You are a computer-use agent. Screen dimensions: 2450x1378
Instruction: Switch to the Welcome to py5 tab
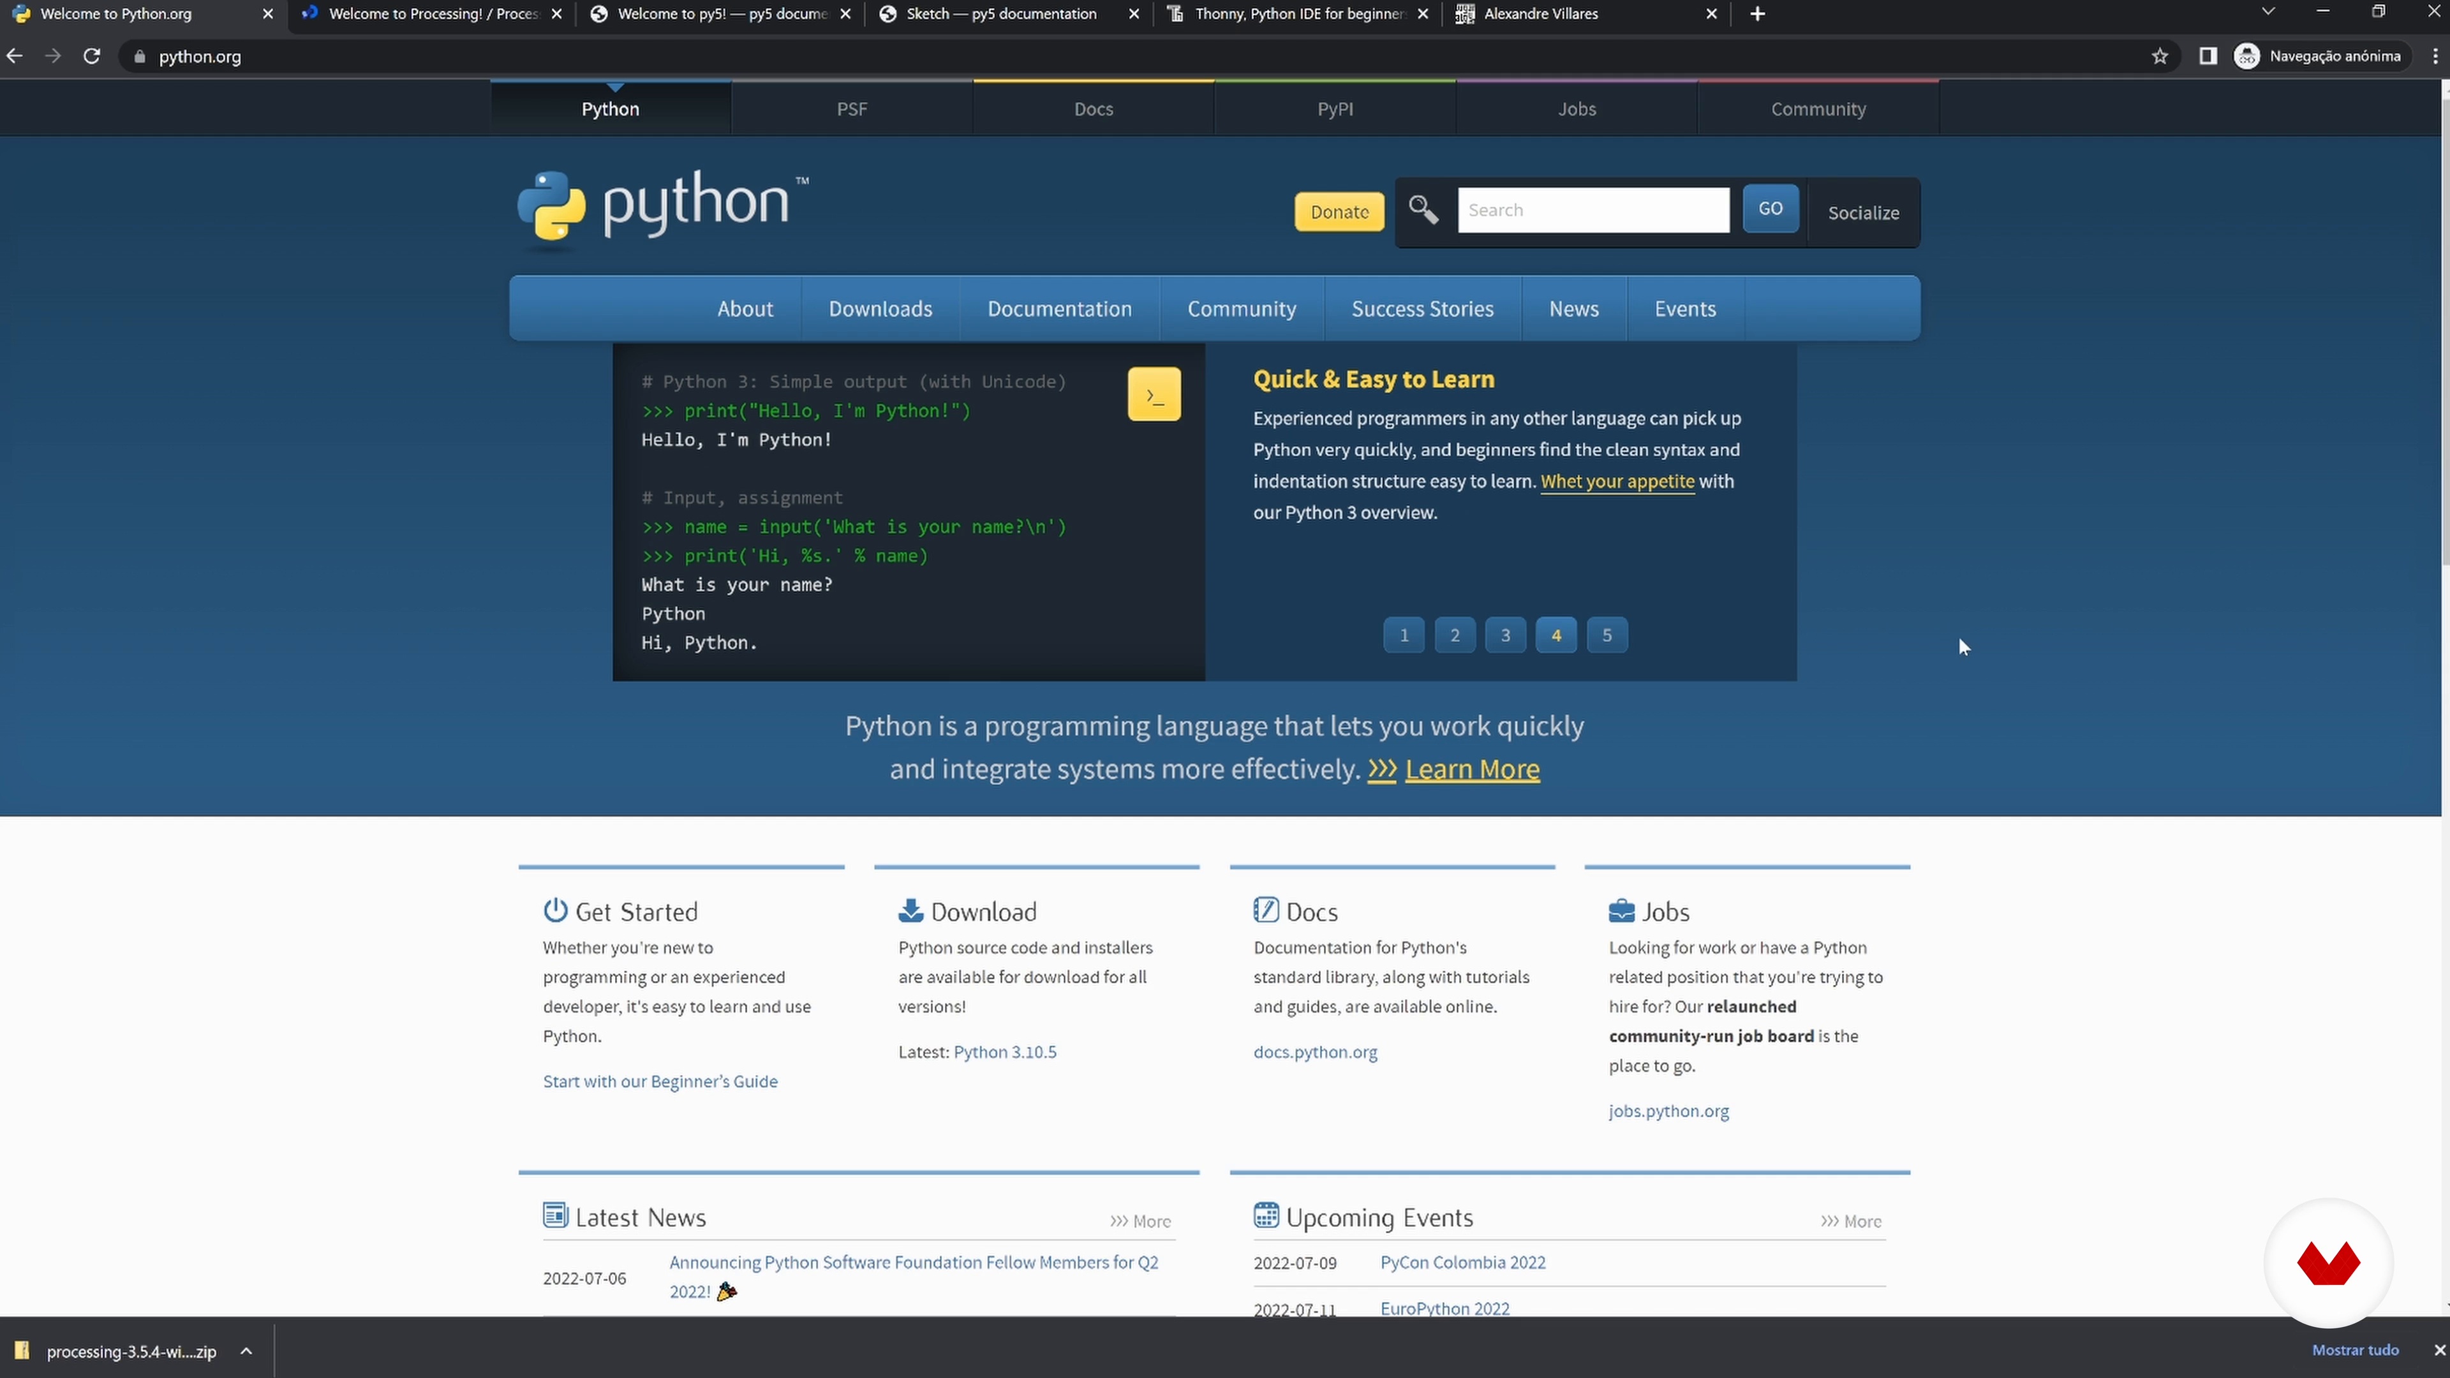[x=720, y=13]
